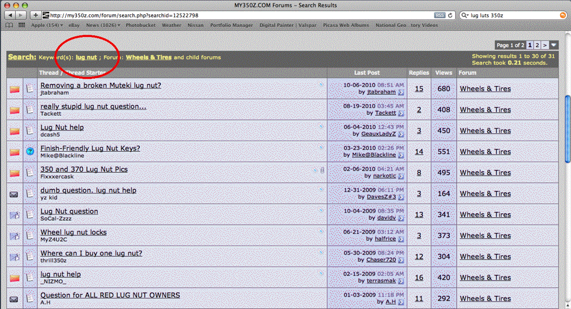The image size is (571, 309).
Task: Click the browser Back arrow button
Action: (9, 15)
